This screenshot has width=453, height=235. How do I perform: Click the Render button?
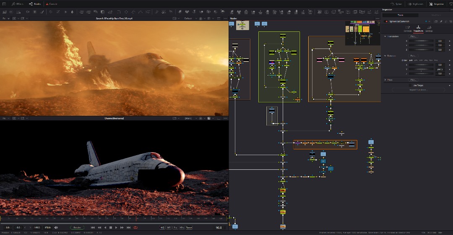coord(77,227)
